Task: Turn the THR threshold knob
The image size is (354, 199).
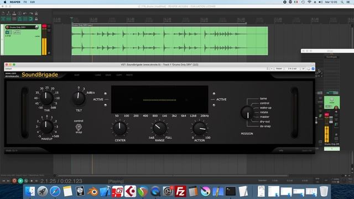Action: click(x=46, y=98)
